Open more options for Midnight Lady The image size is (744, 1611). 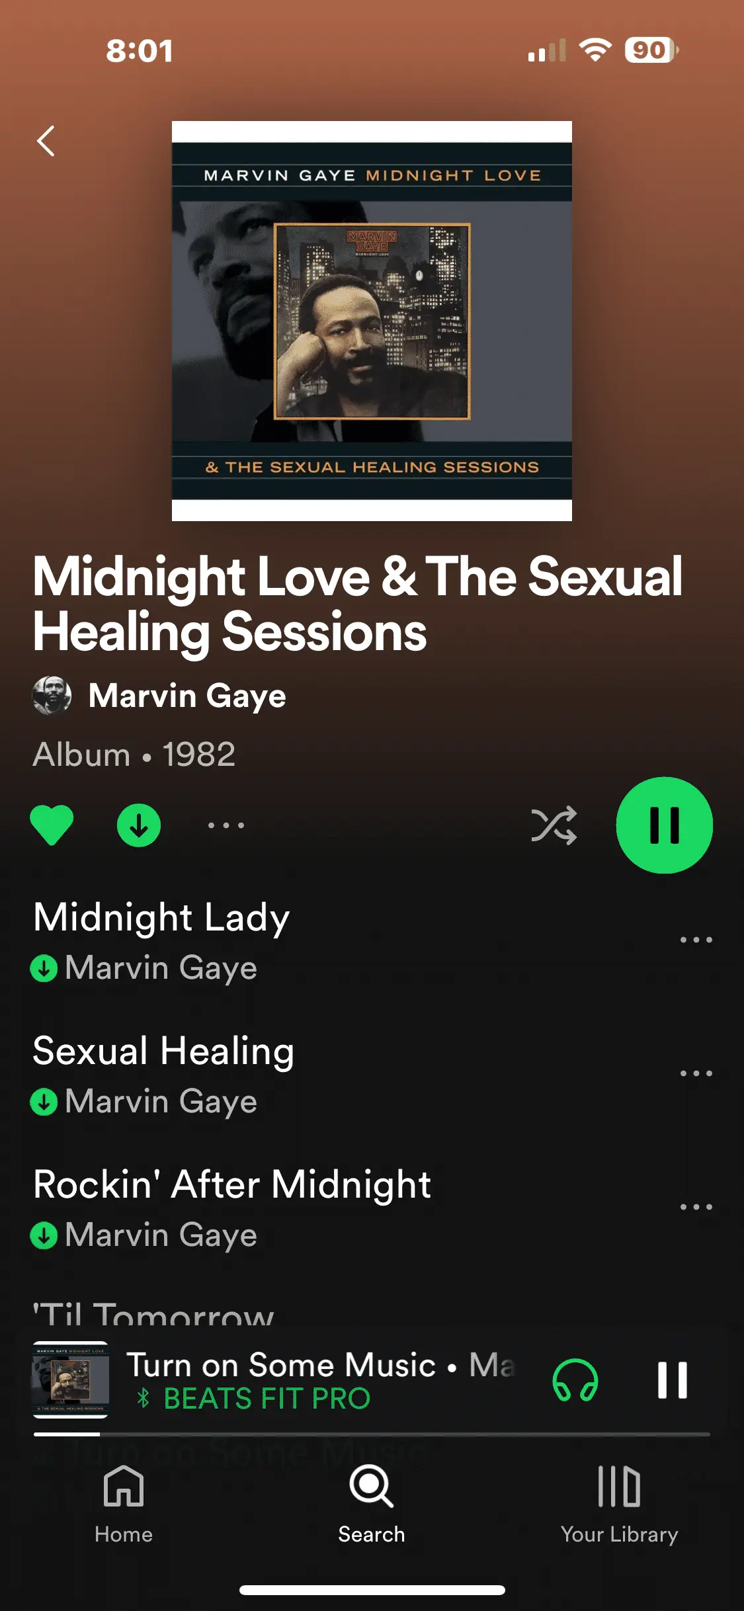[x=696, y=940]
